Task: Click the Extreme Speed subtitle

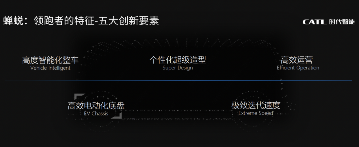Action: click(256, 113)
